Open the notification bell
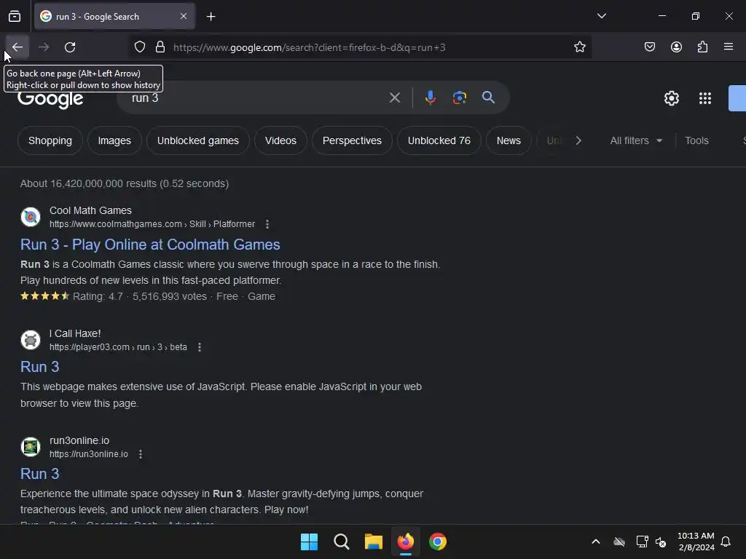The height and width of the screenshot is (559, 746). click(726, 542)
